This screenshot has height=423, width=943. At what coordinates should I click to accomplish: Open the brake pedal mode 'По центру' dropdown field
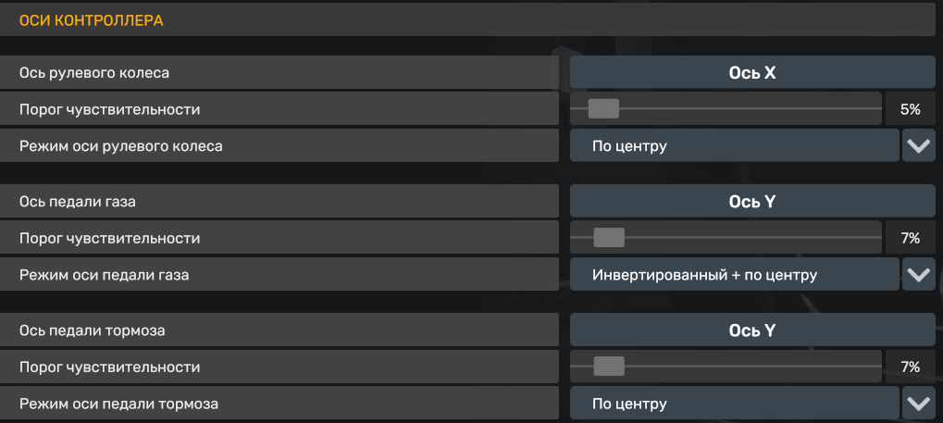(734, 404)
